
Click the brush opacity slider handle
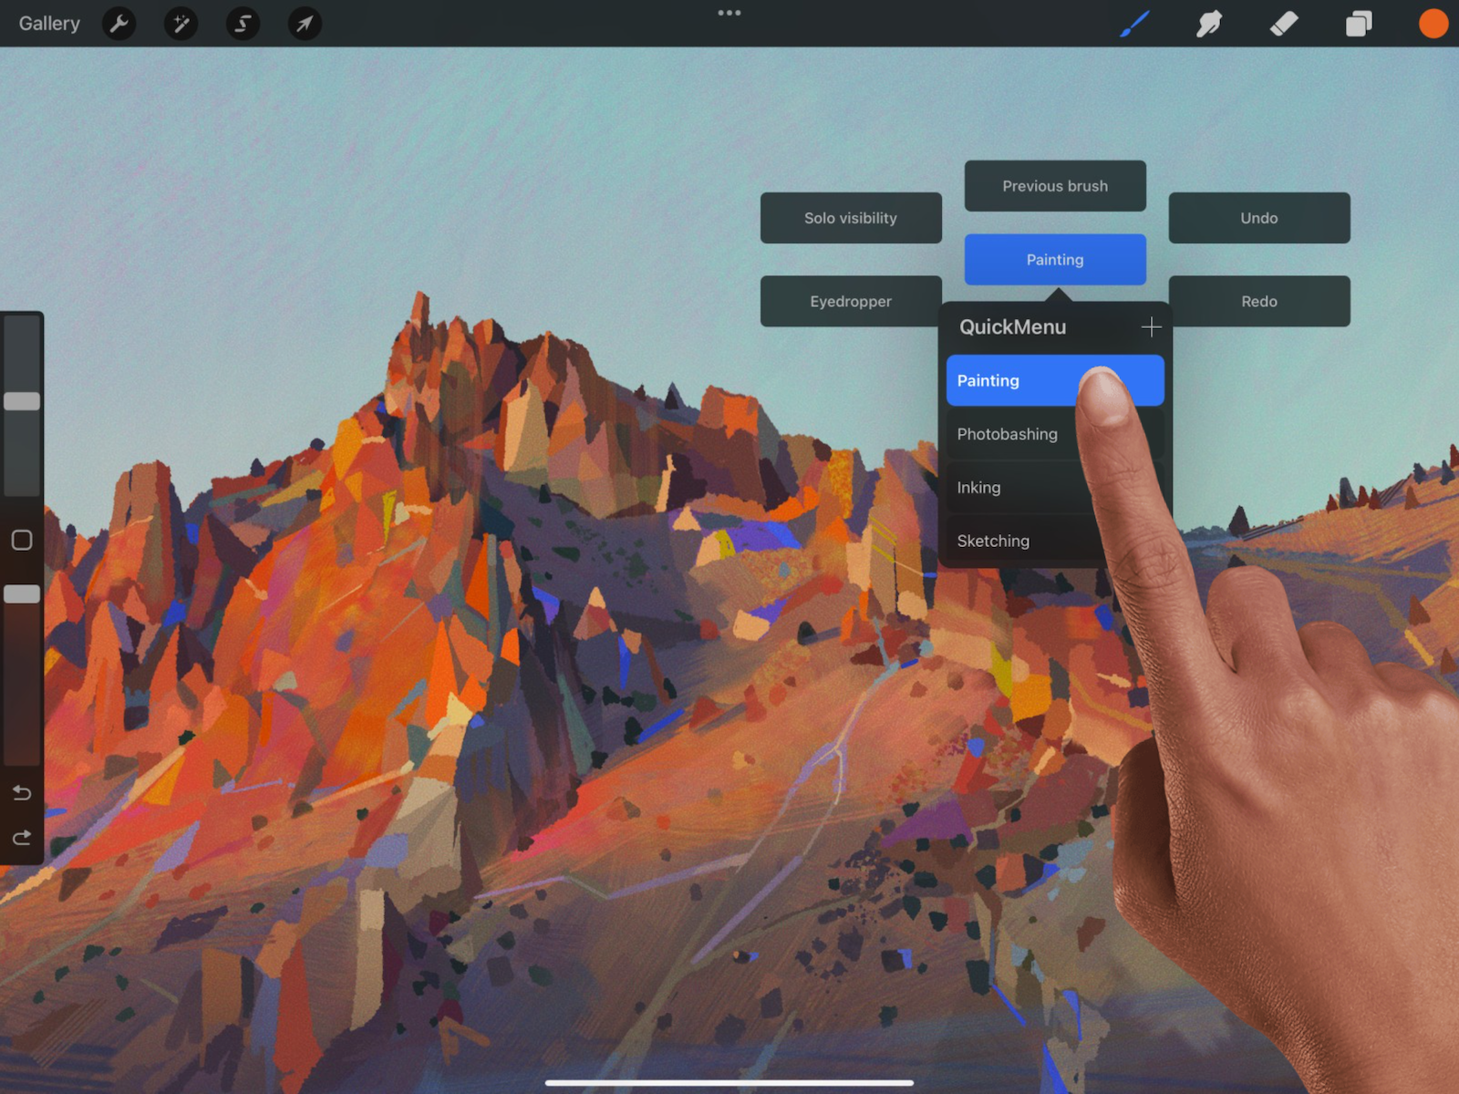tap(22, 594)
